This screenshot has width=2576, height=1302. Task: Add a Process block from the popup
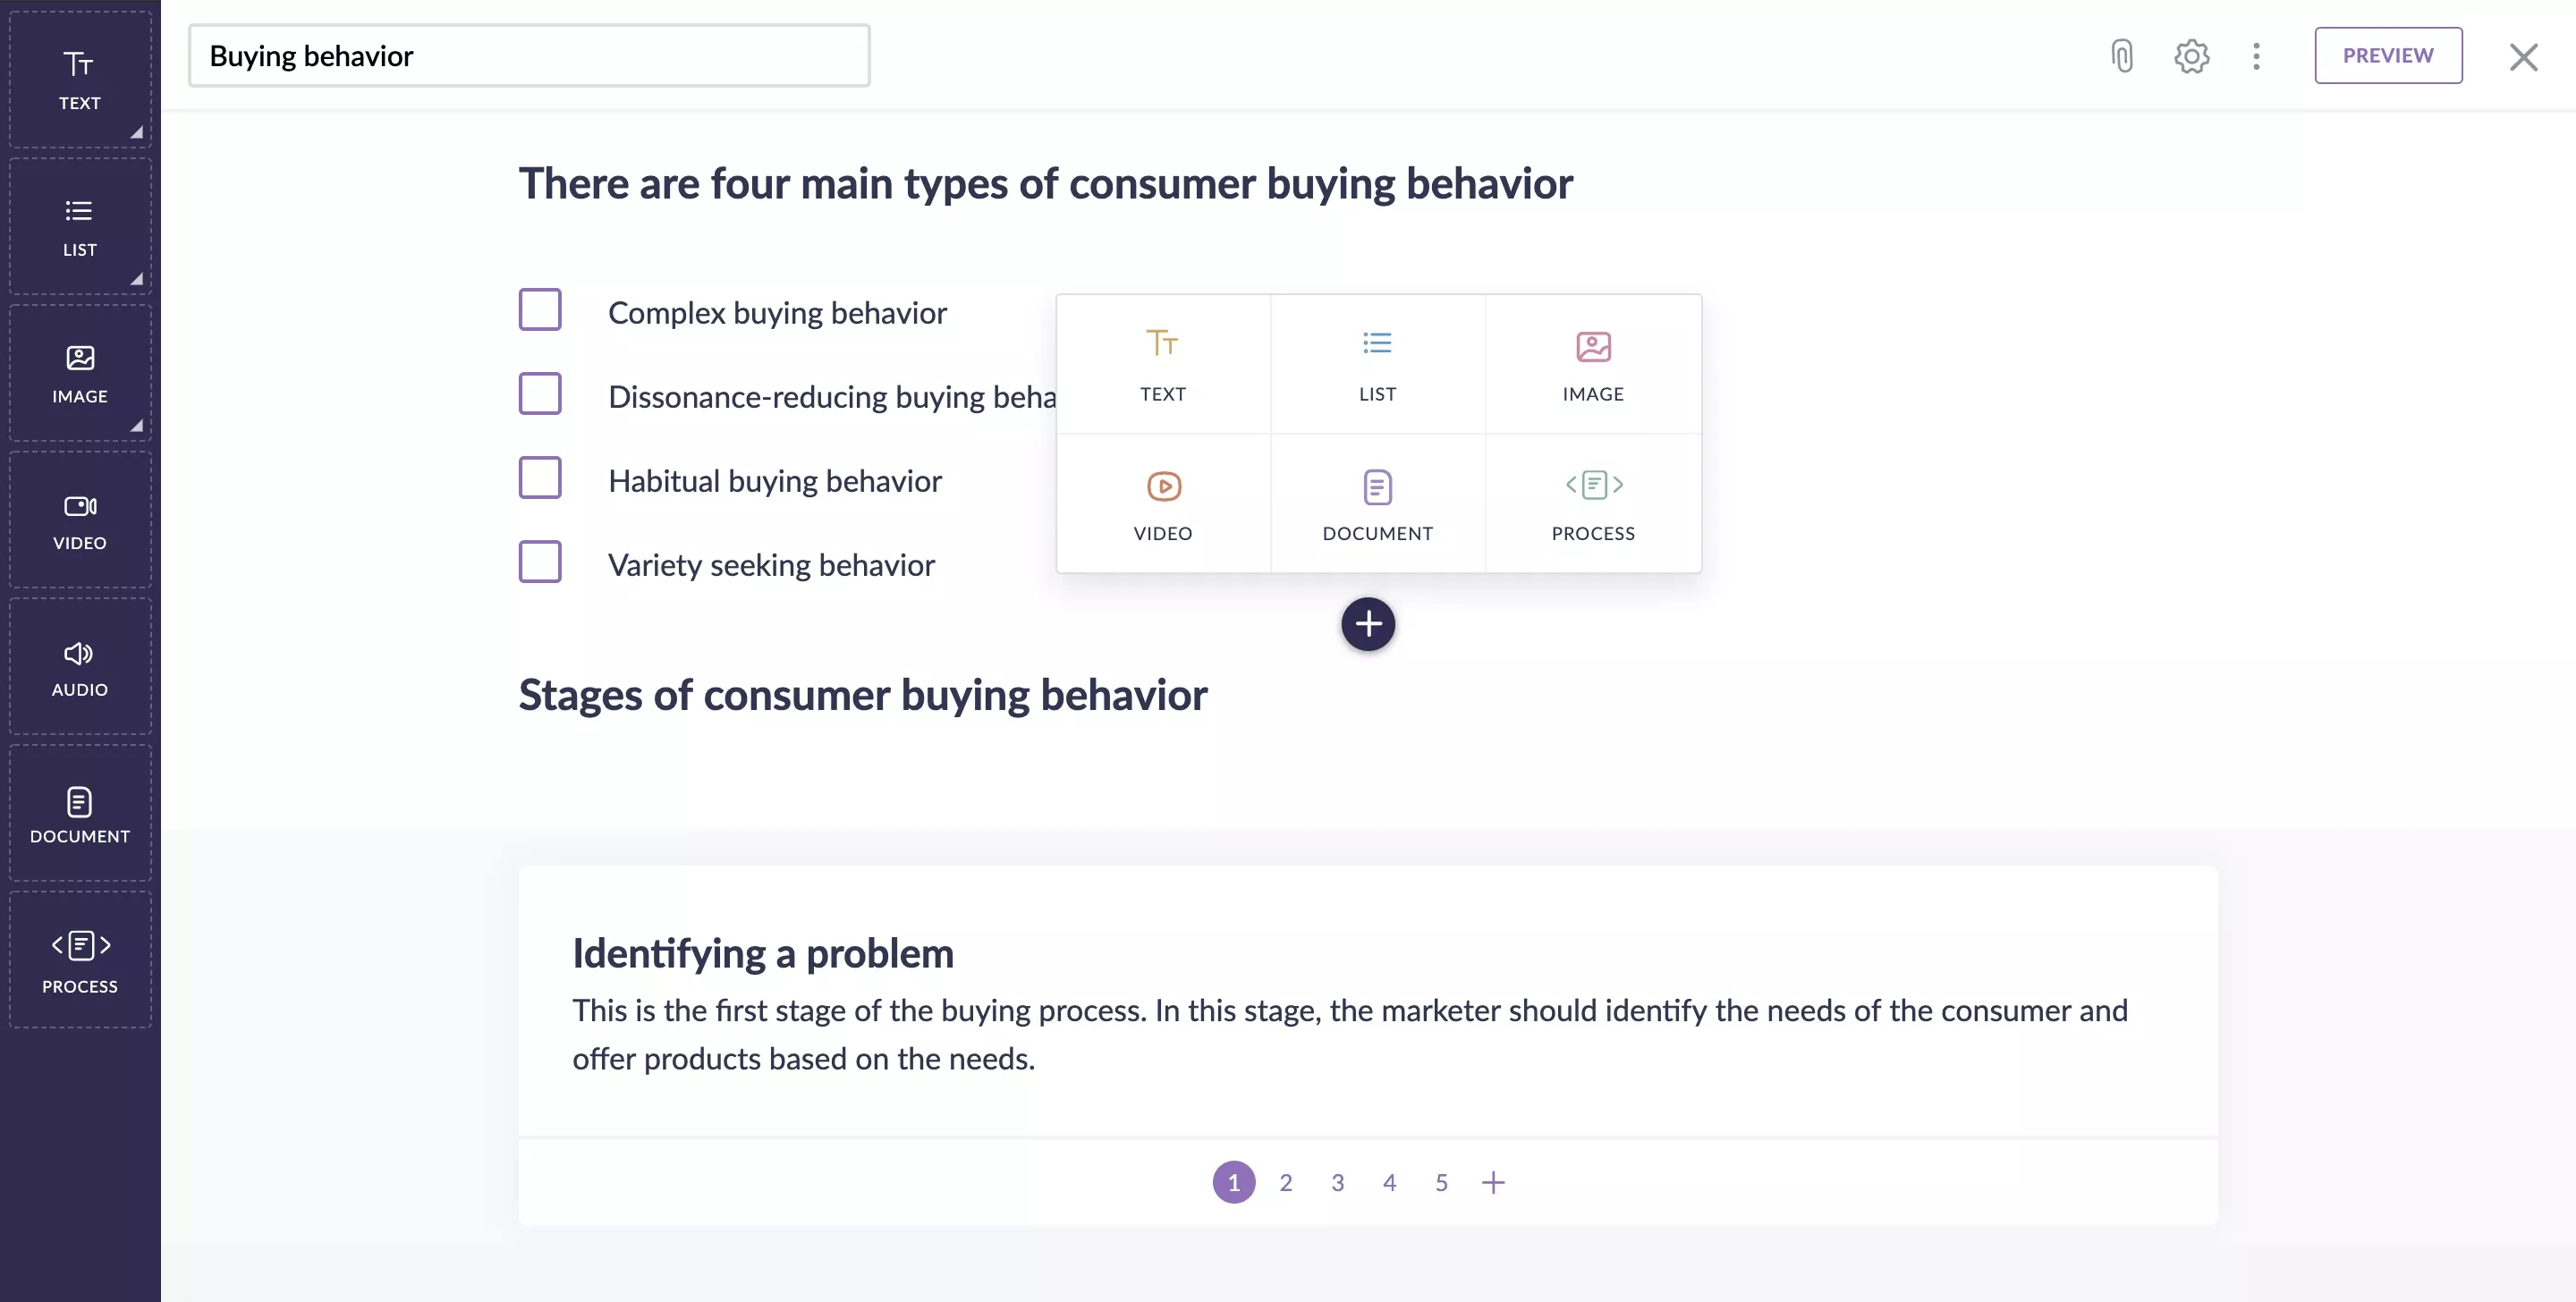(x=1593, y=504)
